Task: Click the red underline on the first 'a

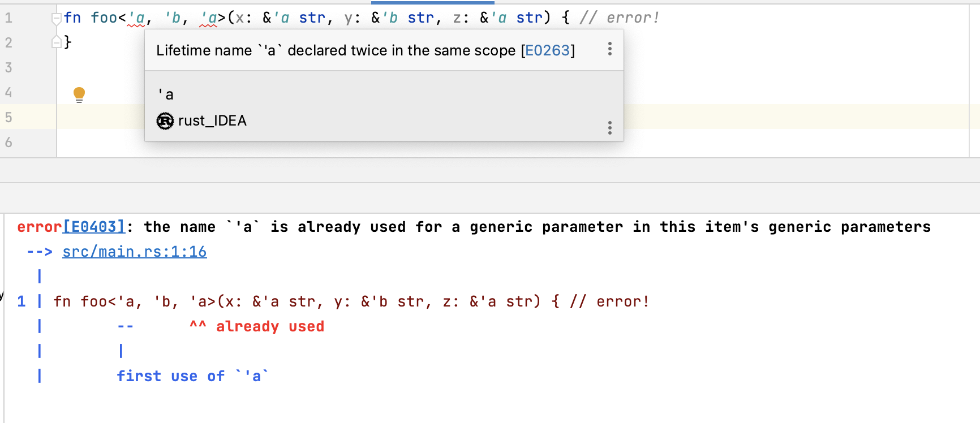Action: 136,25
